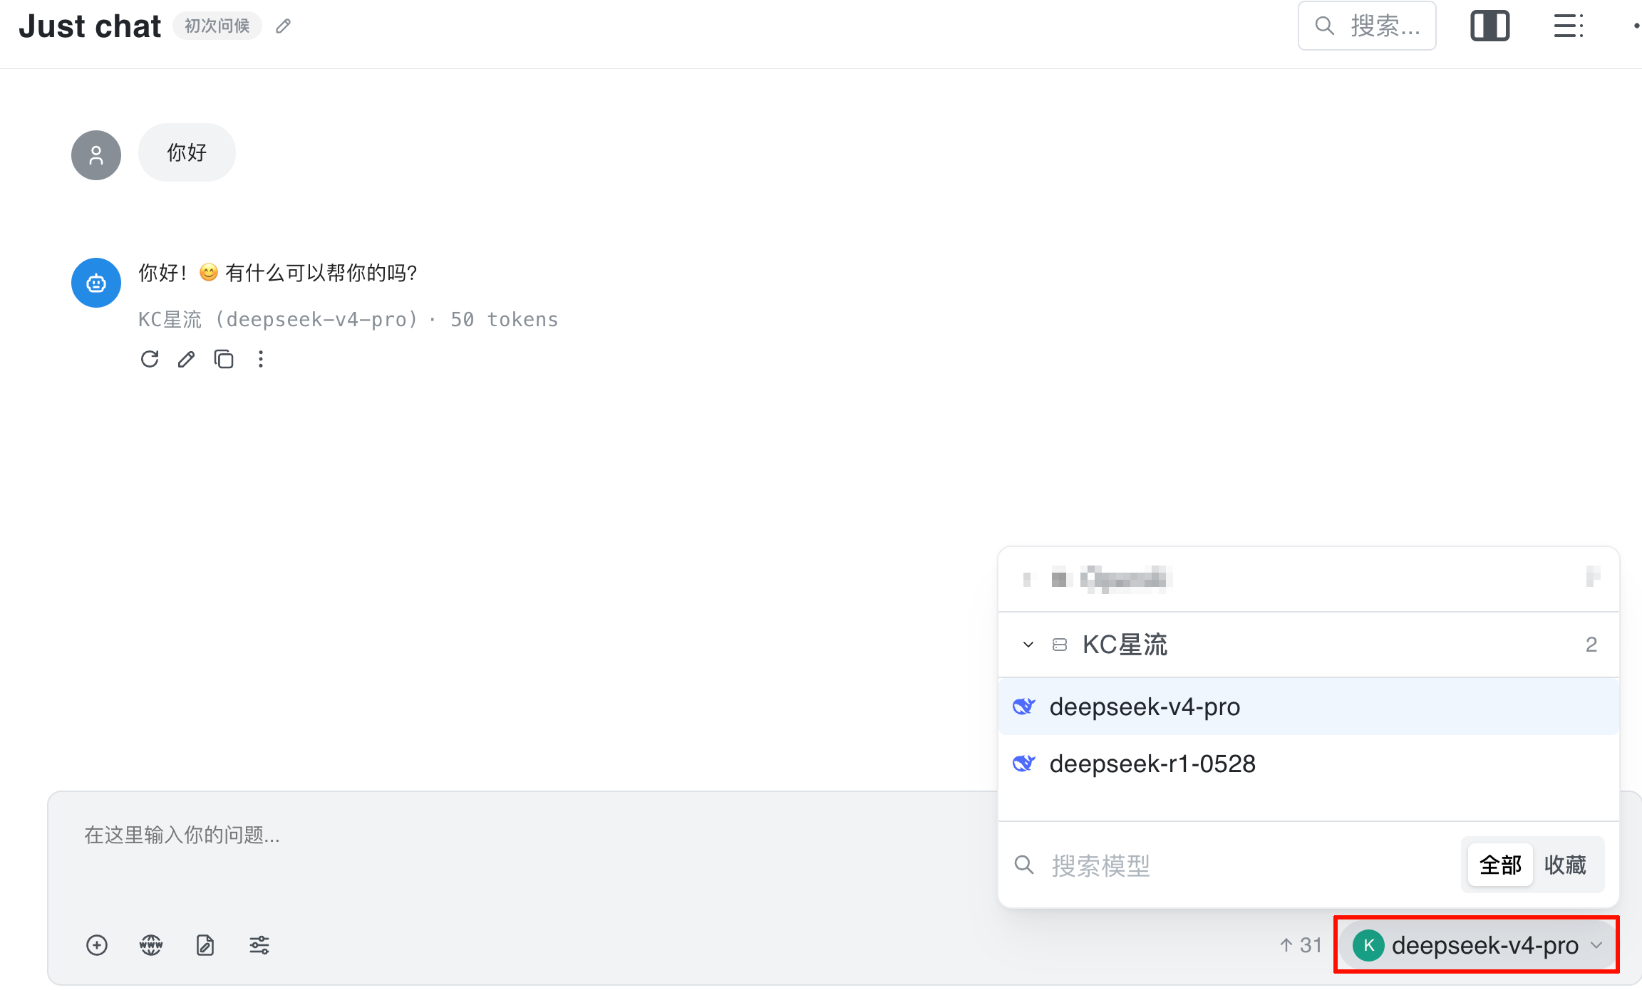Click the 你好 user message bubble
The image size is (1642, 990).
(187, 152)
